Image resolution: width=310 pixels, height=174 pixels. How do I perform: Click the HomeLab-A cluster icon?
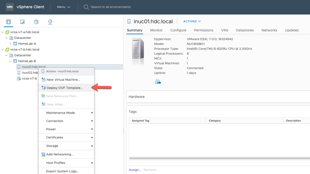[x=15, y=43]
